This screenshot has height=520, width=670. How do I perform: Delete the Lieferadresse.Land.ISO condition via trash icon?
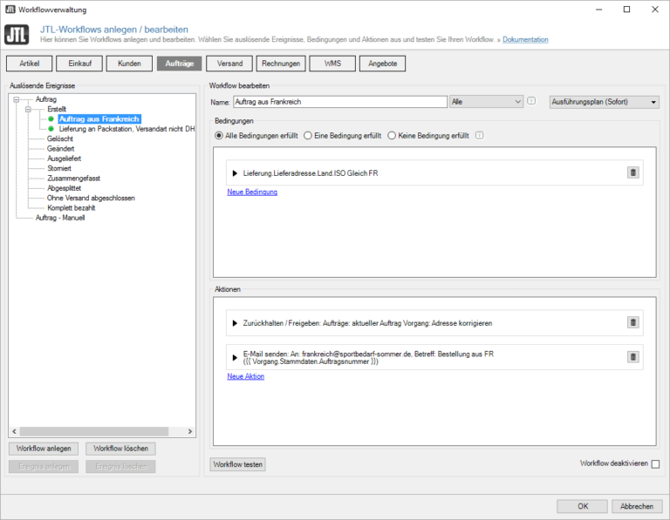pyautogui.click(x=632, y=172)
